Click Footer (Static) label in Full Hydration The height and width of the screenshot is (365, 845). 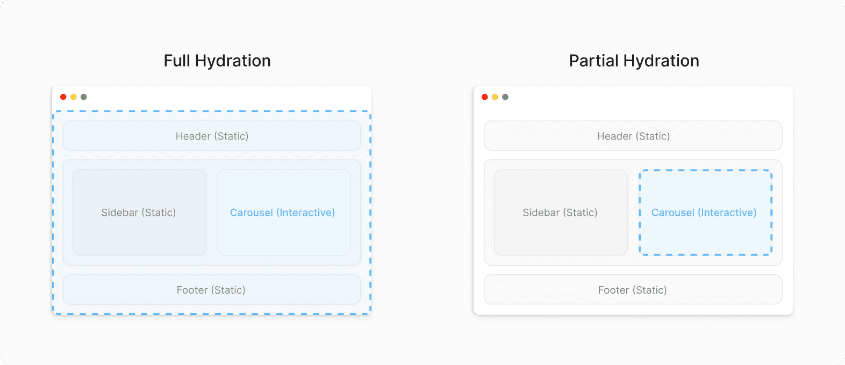(211, 290)
